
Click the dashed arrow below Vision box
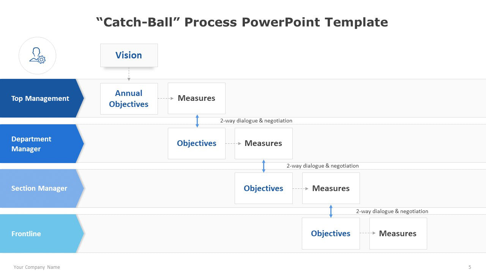point(129,74)
